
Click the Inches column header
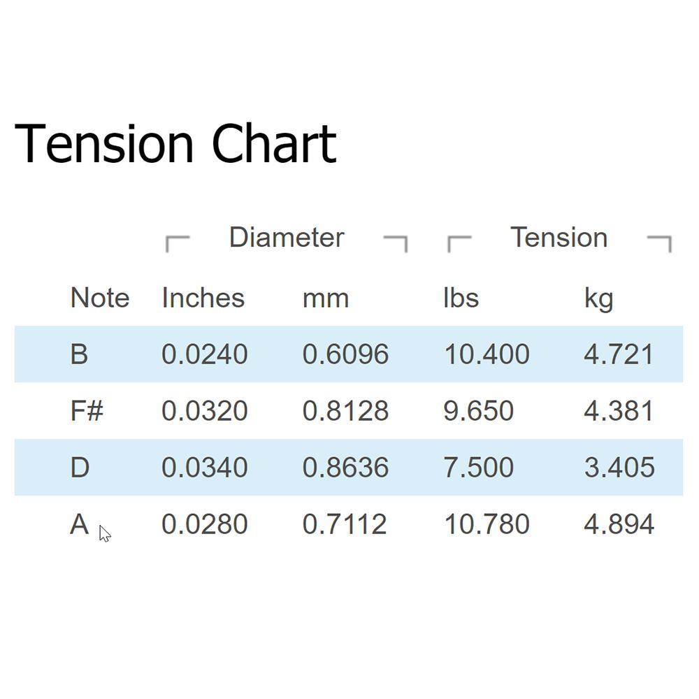(x=203, y=298)
